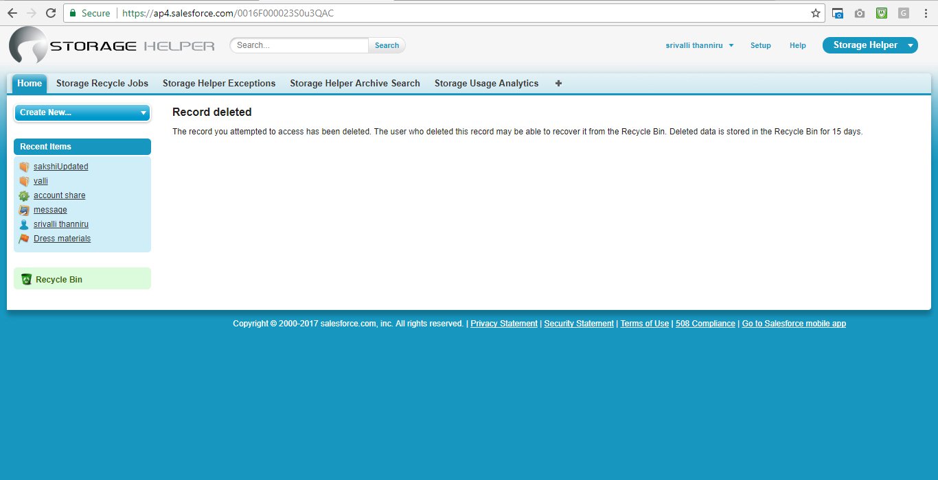Bookmark this page with the star icon
The width and height of the screenshot is (938, 480).
[x=816, y=13]
